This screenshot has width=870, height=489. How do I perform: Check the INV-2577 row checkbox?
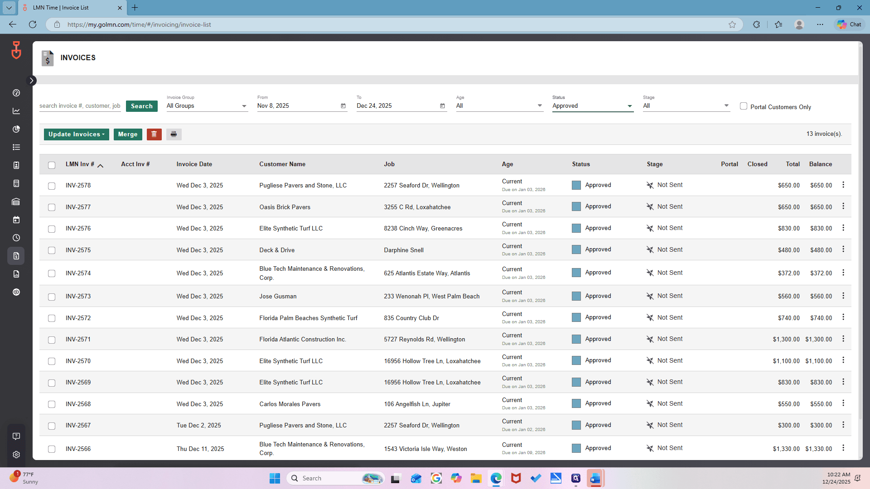tap(52, 207)
